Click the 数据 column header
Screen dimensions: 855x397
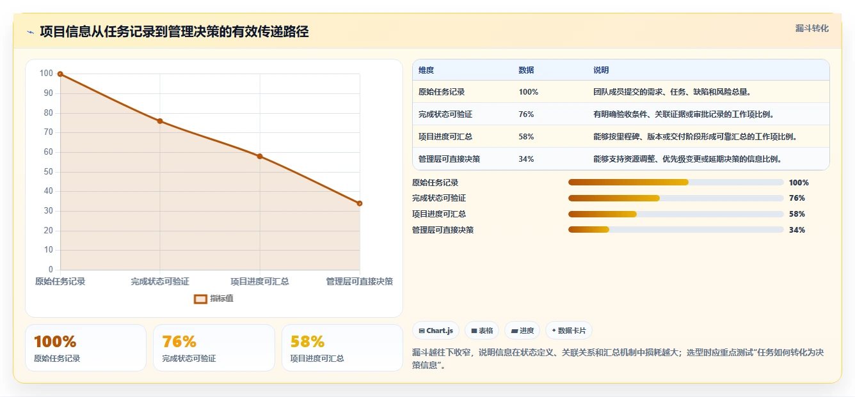point(526,70)
